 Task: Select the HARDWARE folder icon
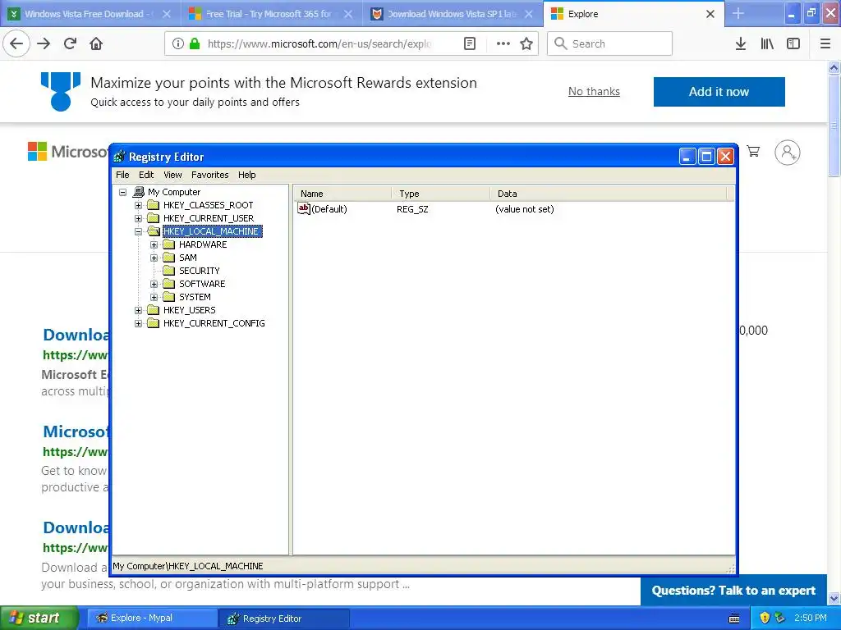click(x=169, y=244)
